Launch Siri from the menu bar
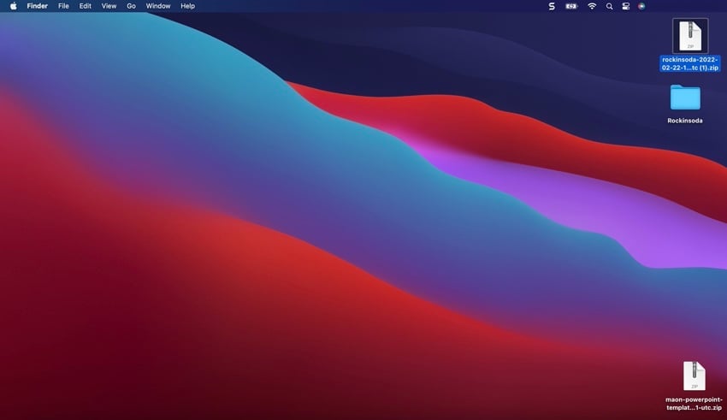The width and height of the screenshot is (727, 420). tap(641, 6)
